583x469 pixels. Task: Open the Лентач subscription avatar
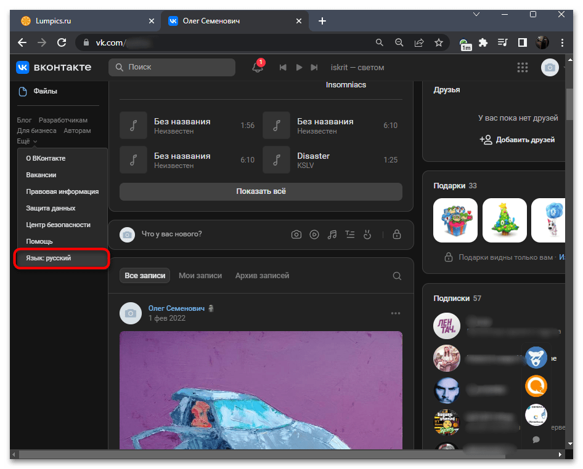[447, 326]
